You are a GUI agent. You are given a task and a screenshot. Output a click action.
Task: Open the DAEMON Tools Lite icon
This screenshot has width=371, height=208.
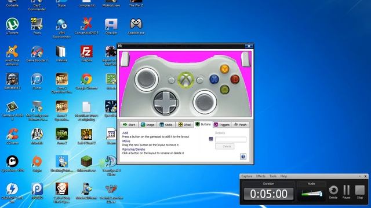12,192
